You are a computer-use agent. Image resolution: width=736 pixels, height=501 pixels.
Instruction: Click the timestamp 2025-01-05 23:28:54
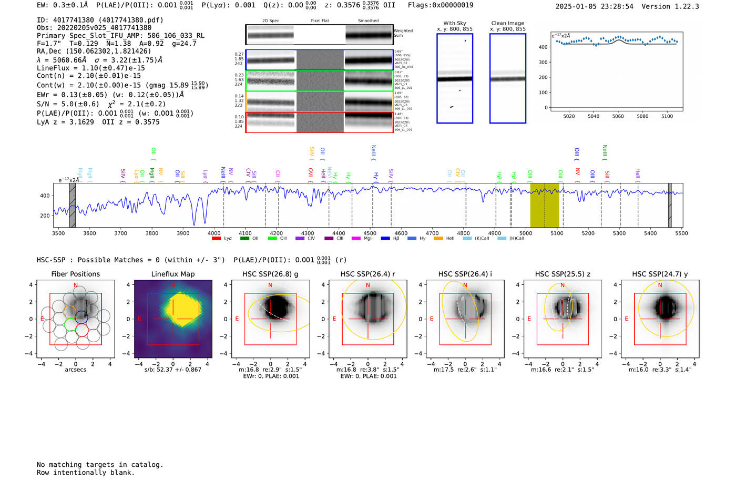click(595, 6)
